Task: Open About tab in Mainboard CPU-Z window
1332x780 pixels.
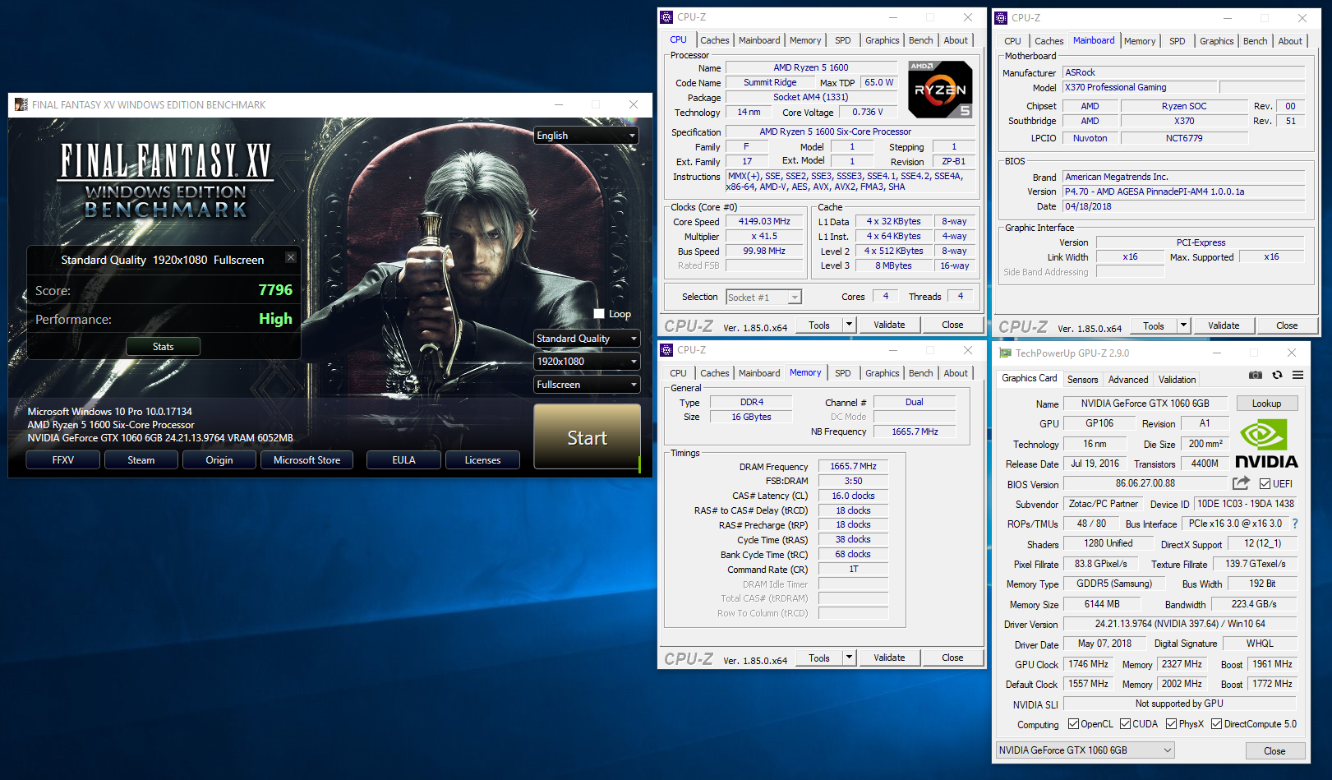Action: (1289, 41)
